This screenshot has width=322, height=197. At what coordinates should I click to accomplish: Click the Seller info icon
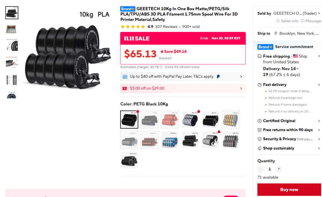(x=278, y=21)
